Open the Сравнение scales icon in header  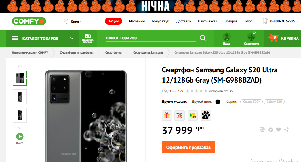click(x=251, y=39)
